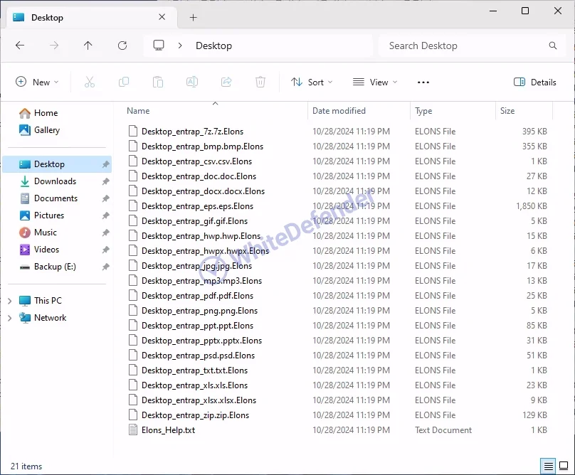Open the New item button
This screenshot has height=475, width=575.
37,82
